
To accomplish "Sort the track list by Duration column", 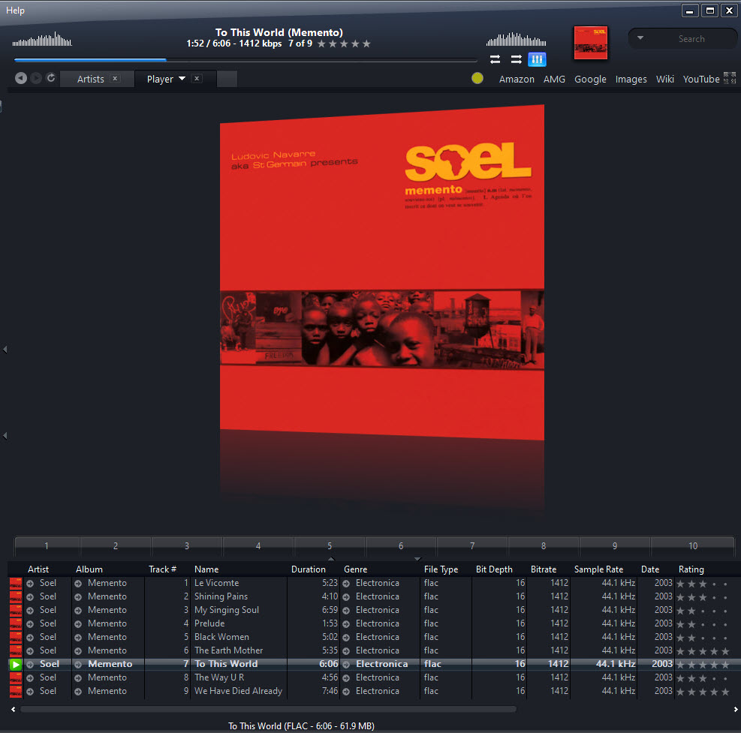I will tap(308, 569).
